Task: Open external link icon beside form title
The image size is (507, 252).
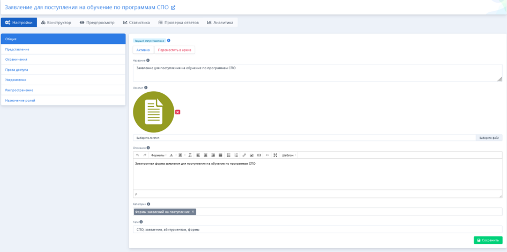Action: (x=173, y=8)
